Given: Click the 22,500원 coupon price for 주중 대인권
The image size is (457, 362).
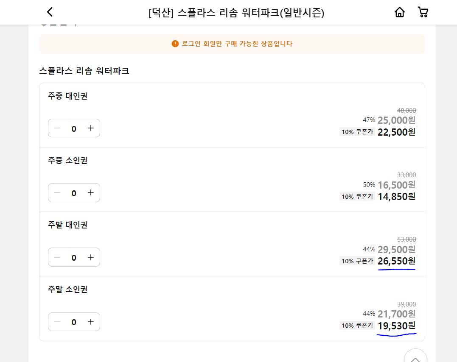Looking at the screenshot, I should (396, 132).
